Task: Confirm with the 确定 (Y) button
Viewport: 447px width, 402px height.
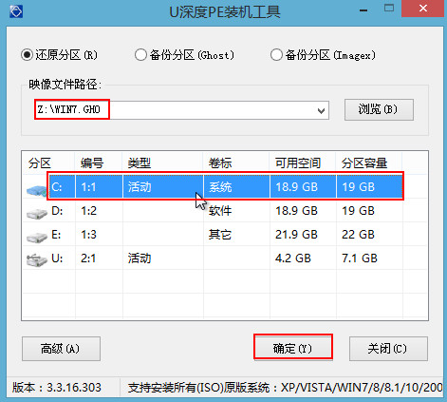Action: pos(293,349)
